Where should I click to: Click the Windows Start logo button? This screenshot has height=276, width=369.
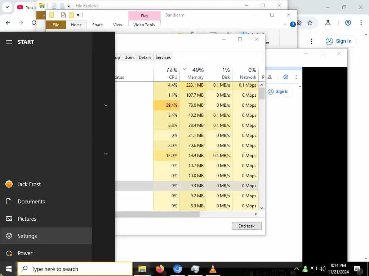tap(9, 269)
